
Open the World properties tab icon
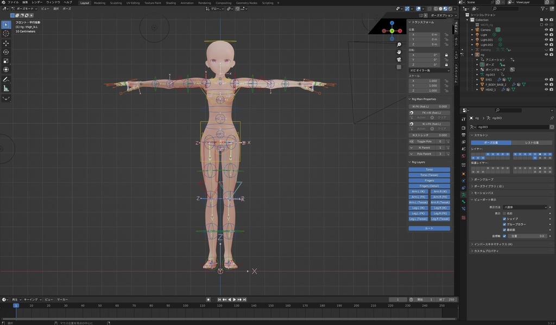(x=464, y=156)
